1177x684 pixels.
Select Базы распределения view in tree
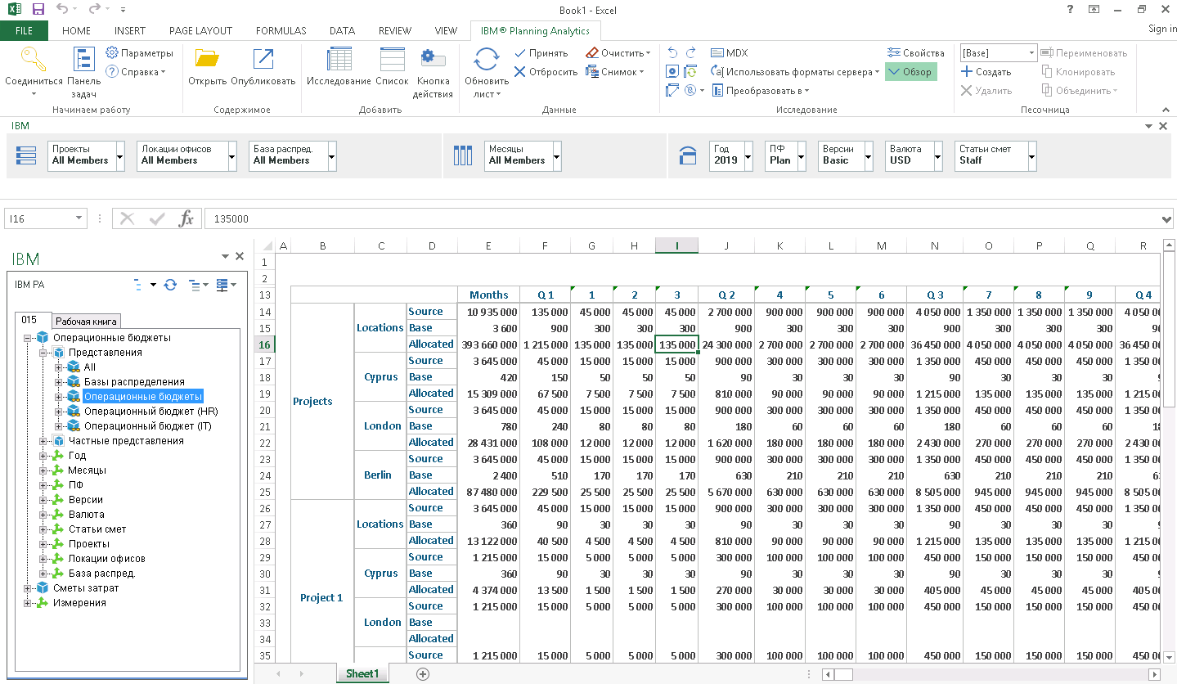click(x=134, y=382)
